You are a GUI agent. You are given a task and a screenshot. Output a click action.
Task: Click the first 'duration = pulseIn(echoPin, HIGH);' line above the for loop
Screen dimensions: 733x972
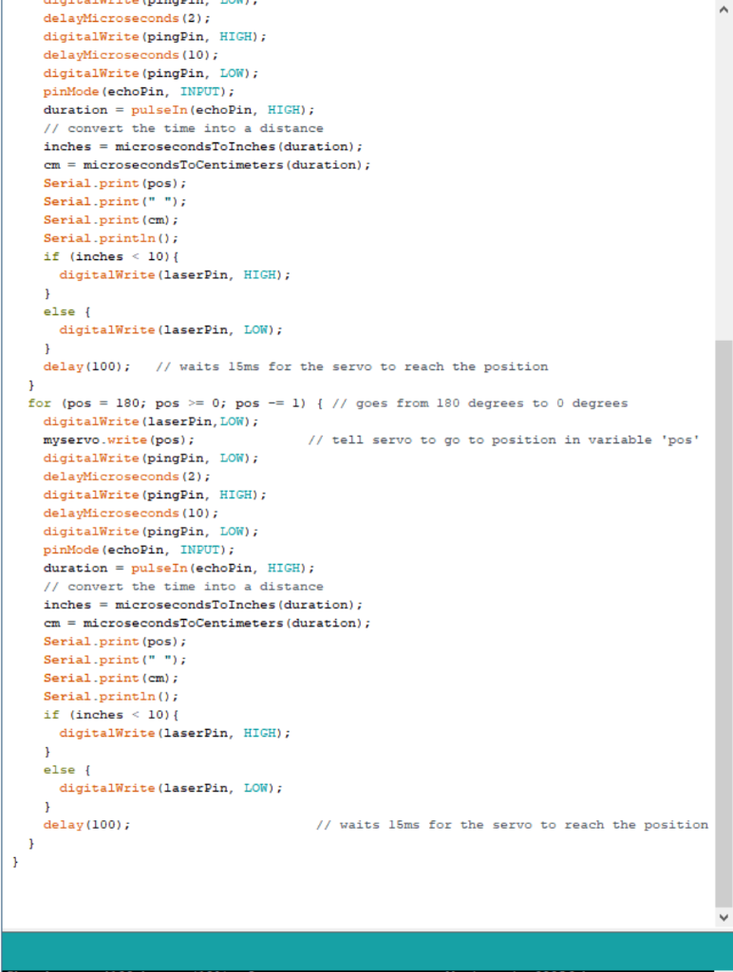tap(179, 110)
